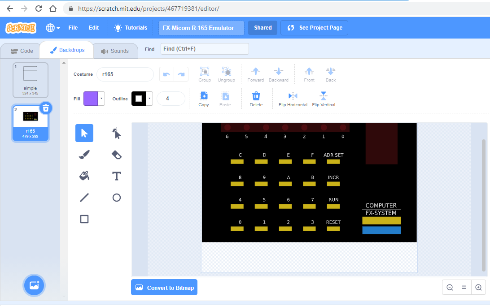Switch to the Reshape tool
The image size is (490, 306).
[x=116, y=133]
